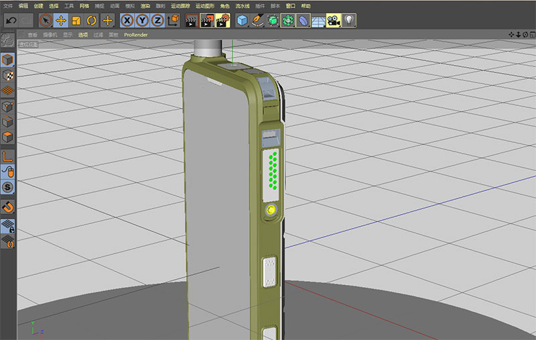Click the Make Editable icon
Viewport: 536px width, 340px height.
(x=7, y=41)
